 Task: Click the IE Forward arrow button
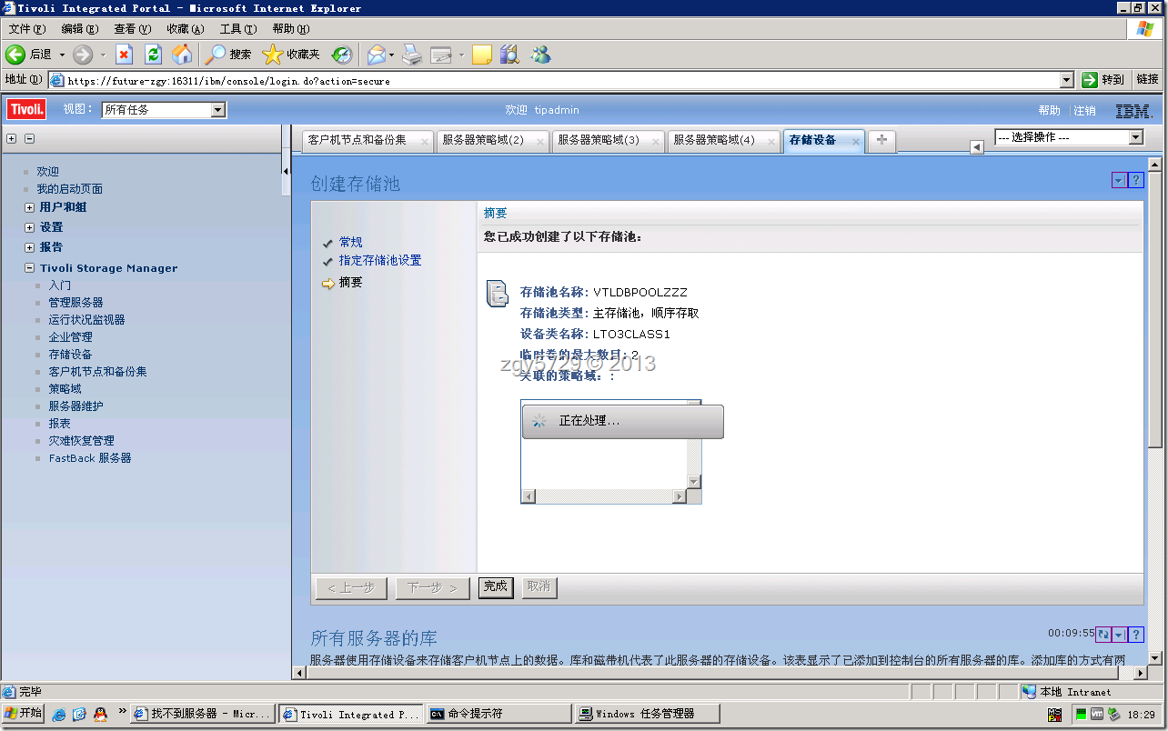click(x=83, y=55)
